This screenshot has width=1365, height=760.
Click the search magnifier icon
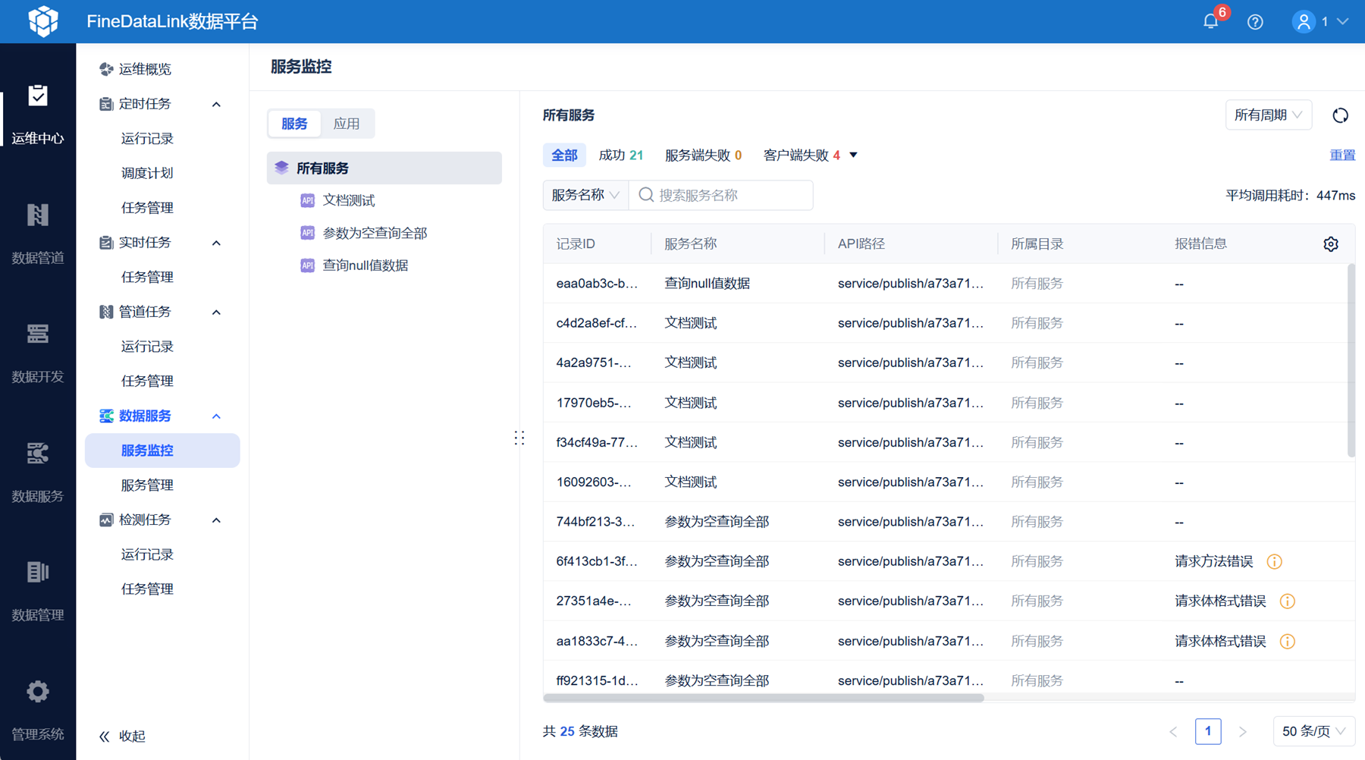point(646,196)
